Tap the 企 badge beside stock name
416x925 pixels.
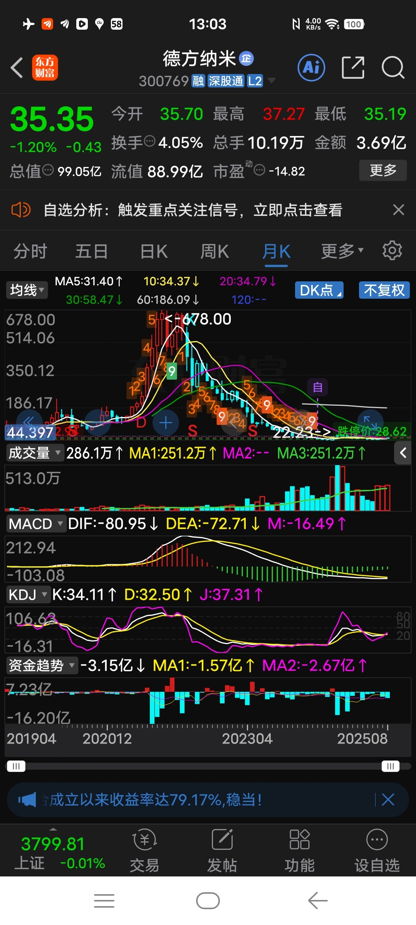247,59
